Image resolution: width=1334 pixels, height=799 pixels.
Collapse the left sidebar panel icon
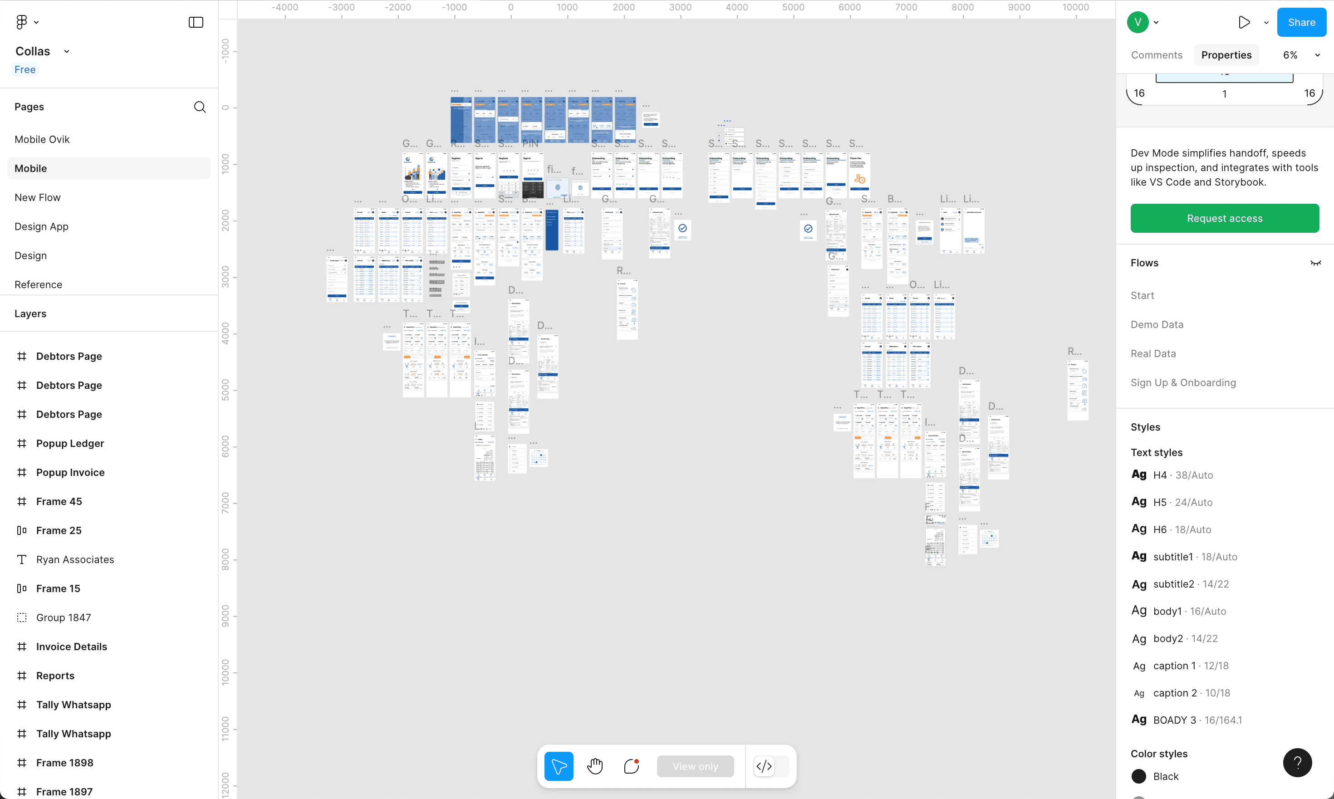196,22
